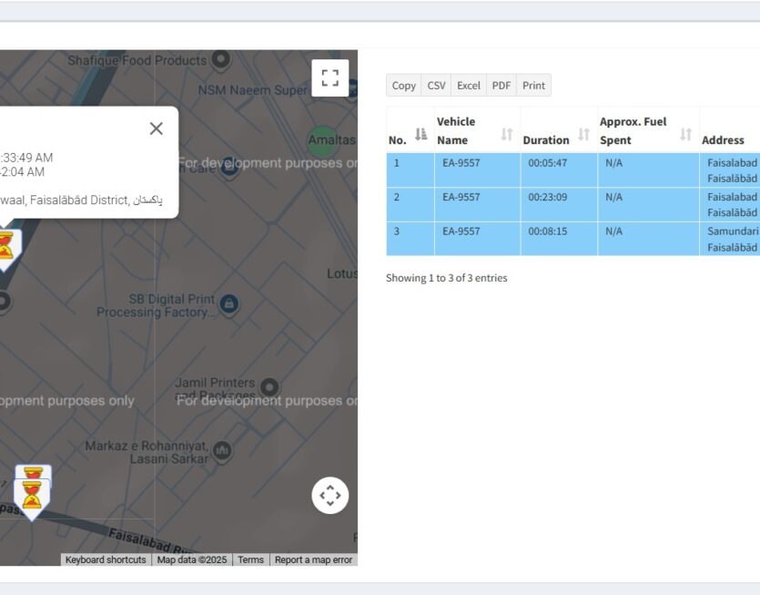Toggle fullscreen view on the map
The image size is (760, 595).
coord(329,77)
